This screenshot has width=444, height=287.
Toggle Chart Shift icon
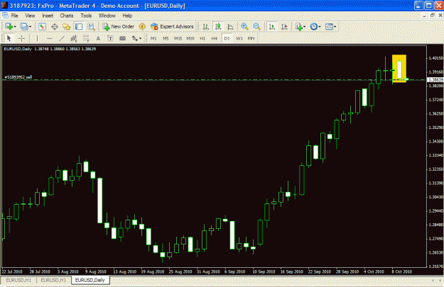[x=284, y=26]
